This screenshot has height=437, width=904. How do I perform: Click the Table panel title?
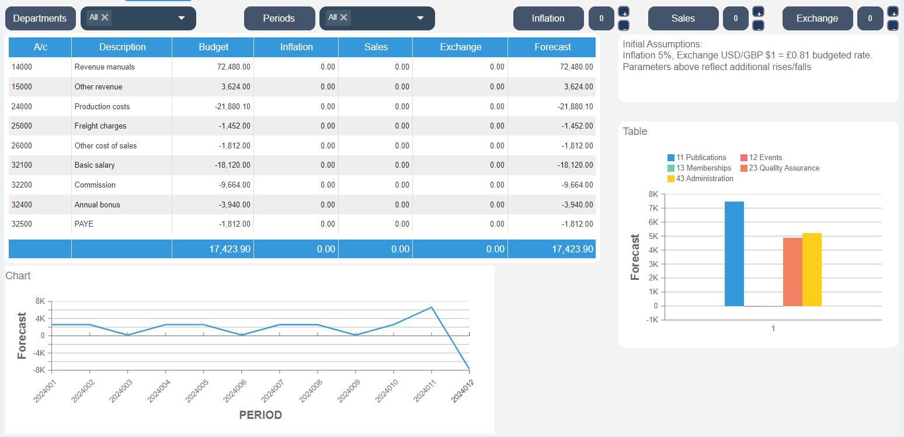click(x=635, y=131)
